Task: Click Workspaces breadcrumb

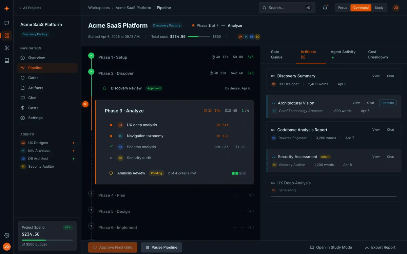Action: click(99, 8)
